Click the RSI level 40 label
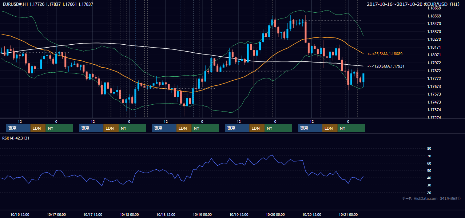This screenshot has width=465, height=218. [429, 178]
